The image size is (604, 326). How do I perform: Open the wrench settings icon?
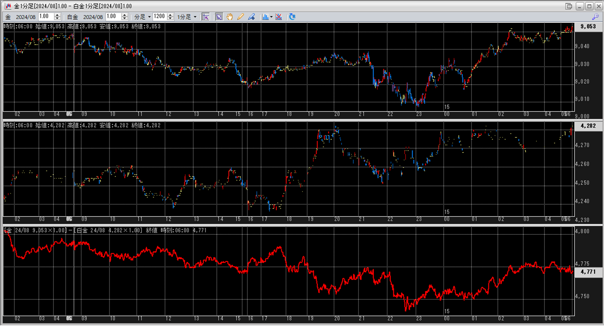pyautogui.click(x=595, y=17)
